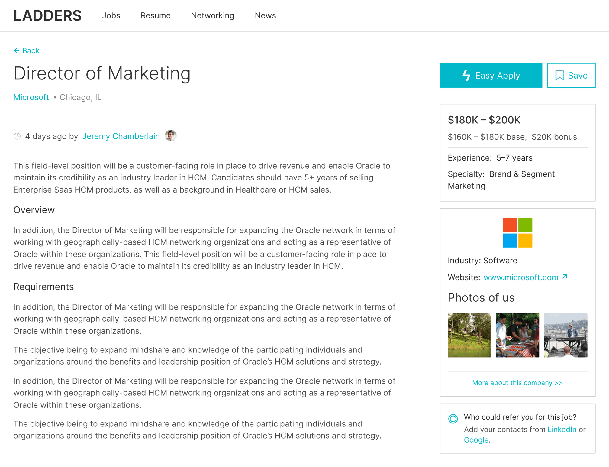Image resolution: width=609 pixels, height=467 pixels.
Task: Click the Overview heading
Action: 34,210
